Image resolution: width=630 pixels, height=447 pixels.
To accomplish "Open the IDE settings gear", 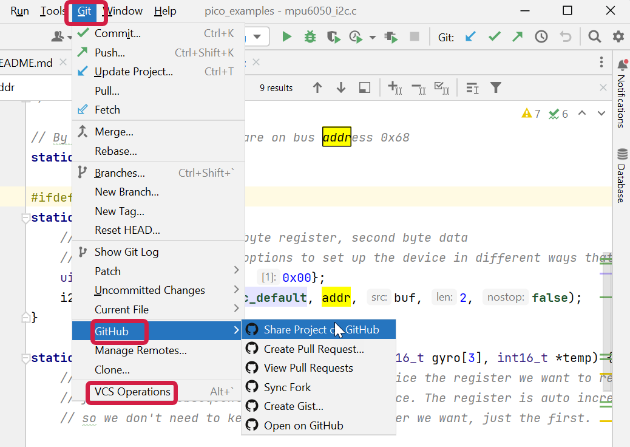I will click(618, 37).
